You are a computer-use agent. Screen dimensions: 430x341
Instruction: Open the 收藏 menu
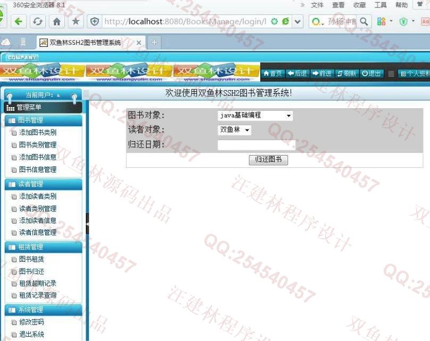click(359, 5)
